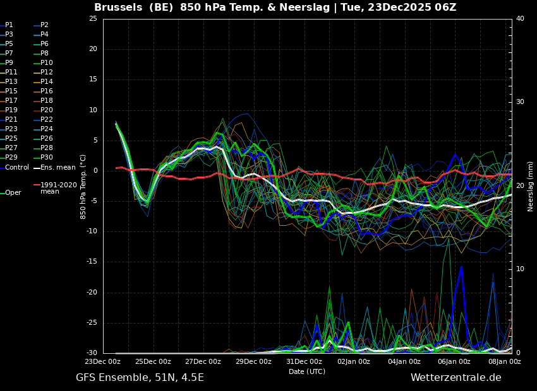Click the P1 legend entry
Screen dimensions: 537x391
coord(9,25)
